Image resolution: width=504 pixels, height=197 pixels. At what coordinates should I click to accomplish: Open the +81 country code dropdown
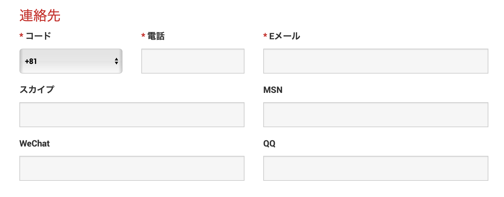(x=71, y=61)
